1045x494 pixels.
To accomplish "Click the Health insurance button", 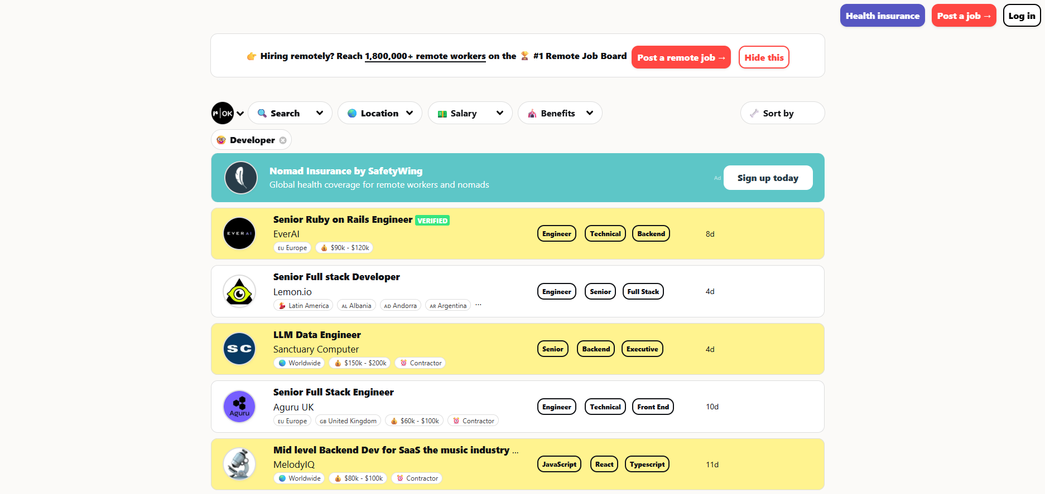I will coord(883,16).
